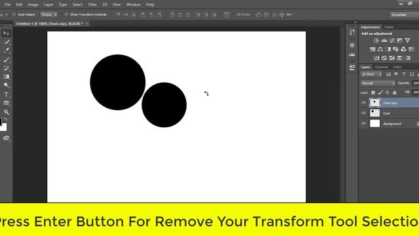
Task: Open the Move tool preset picker arrow
Action: click(x=7, y=14)
